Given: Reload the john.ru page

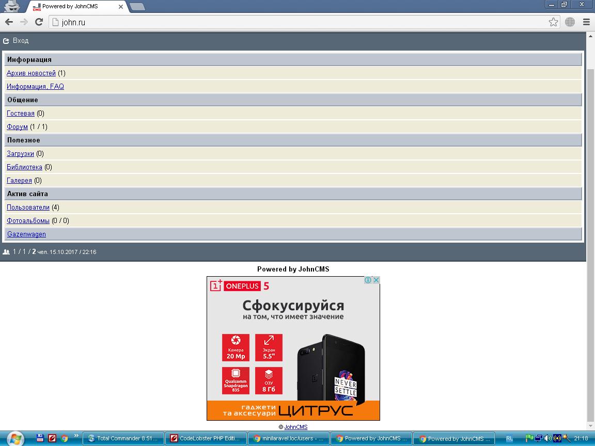Looking at the screenshot, I should (x=39, y=22).
